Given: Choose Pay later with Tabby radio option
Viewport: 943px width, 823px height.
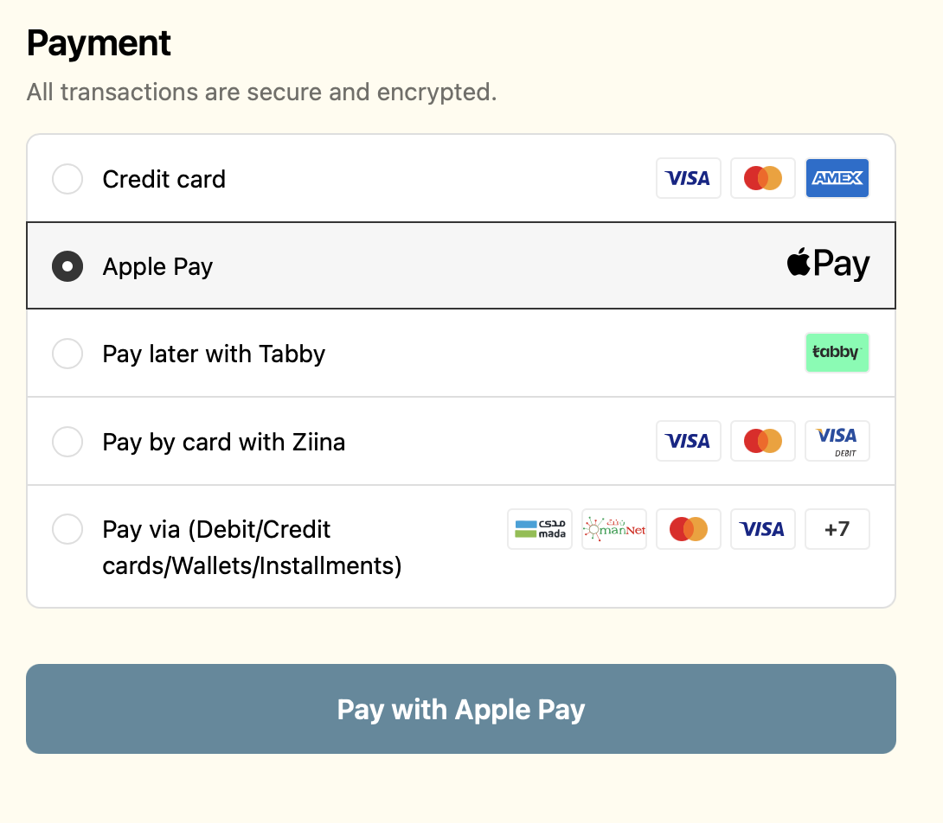Looking at the screenshot, I should pos(67,354).
